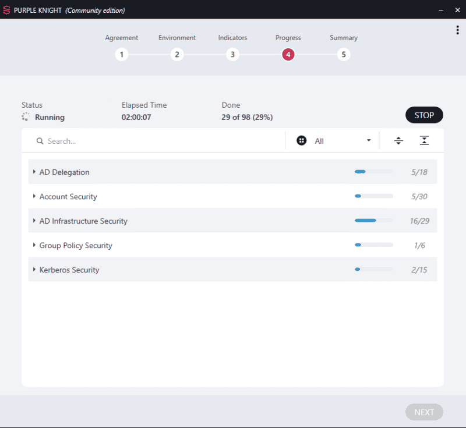The width and height of the screenshot is (466, 428).
Task: Stop the running scan
Action: [424, 115]
